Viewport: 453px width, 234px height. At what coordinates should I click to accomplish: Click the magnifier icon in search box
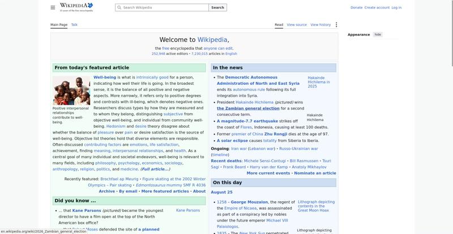click(x=119, y=7)
